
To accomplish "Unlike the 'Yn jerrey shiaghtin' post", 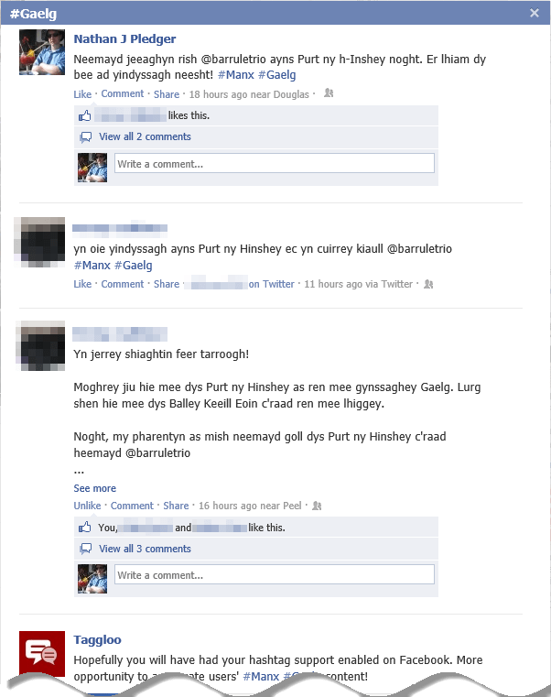I will click(x=87, y=506).
